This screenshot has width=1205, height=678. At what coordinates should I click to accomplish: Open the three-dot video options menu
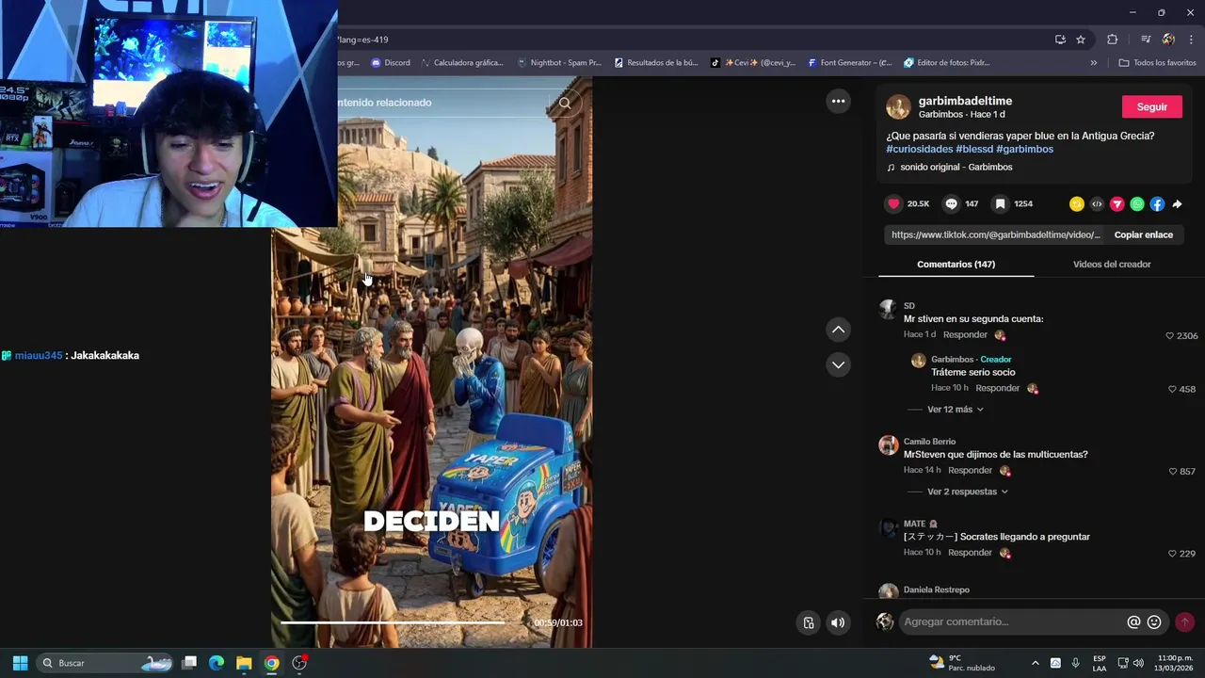(x=838, y=101)
